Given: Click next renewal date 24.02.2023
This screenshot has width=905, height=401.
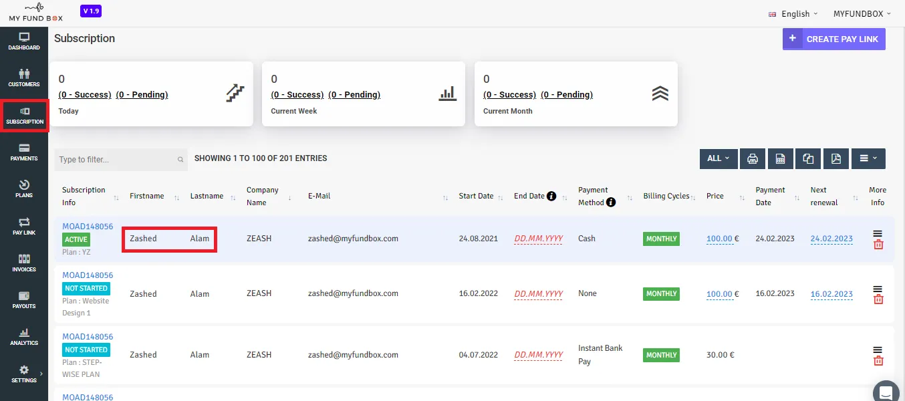Looking at the screenshot, I should 831,239.
